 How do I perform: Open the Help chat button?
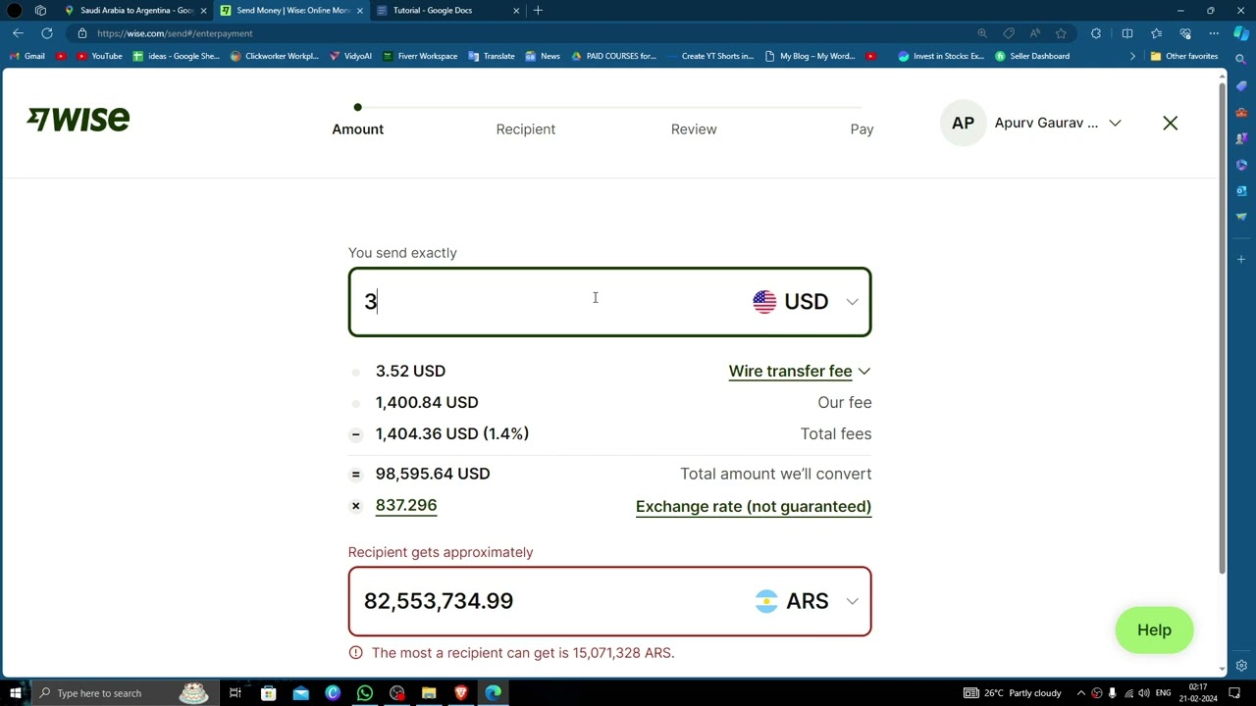[x=1154, y=630]
